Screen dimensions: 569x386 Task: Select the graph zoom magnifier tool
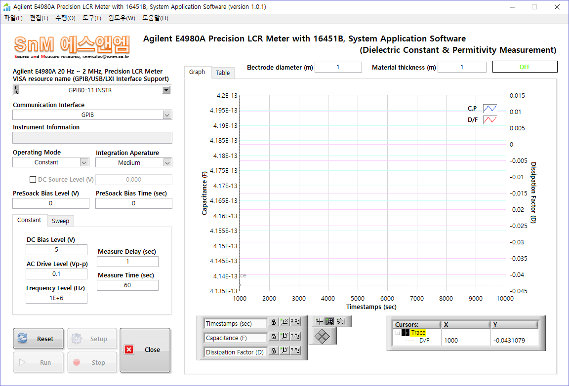tap(329, 321)
